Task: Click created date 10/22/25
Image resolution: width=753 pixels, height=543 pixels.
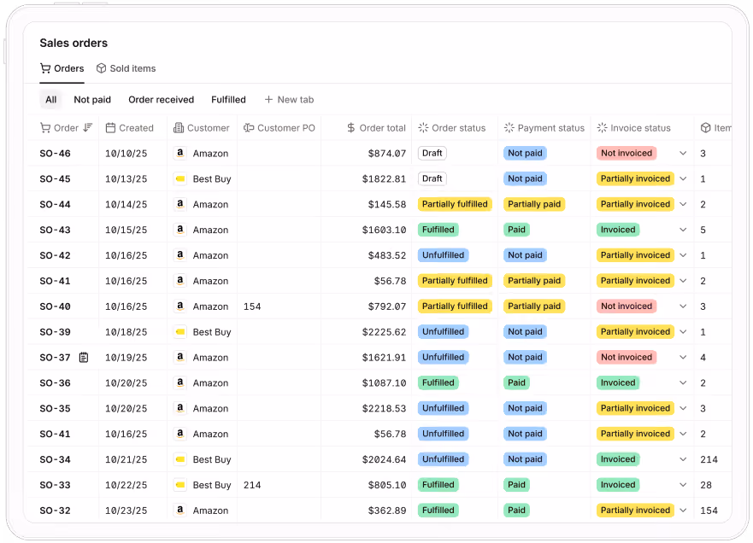Action: point(126,485)
